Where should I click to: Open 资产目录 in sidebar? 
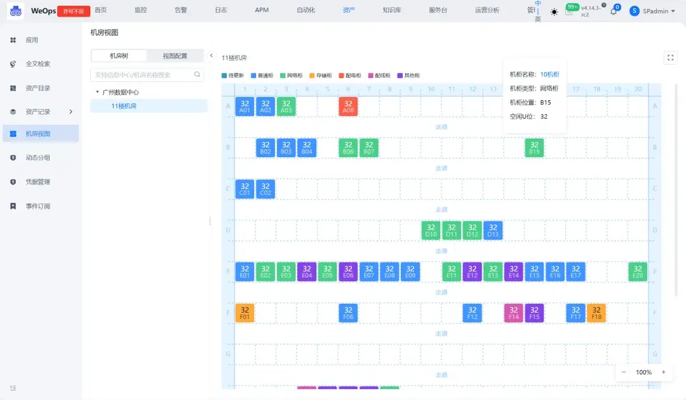coord(37,88)
